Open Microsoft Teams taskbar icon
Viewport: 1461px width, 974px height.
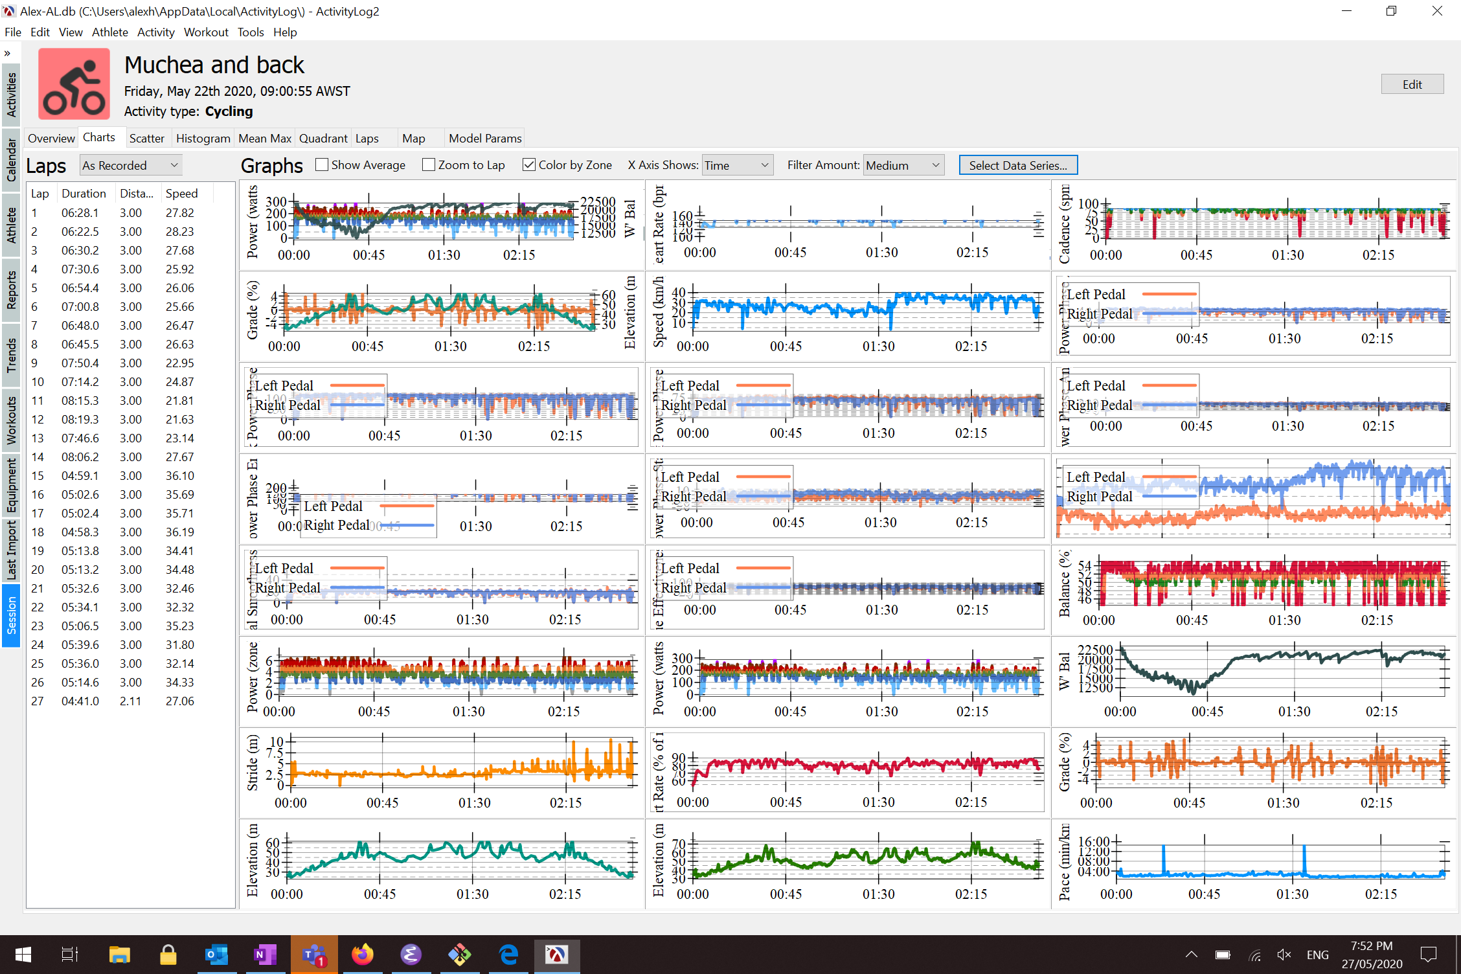click(x=314, y=954)
